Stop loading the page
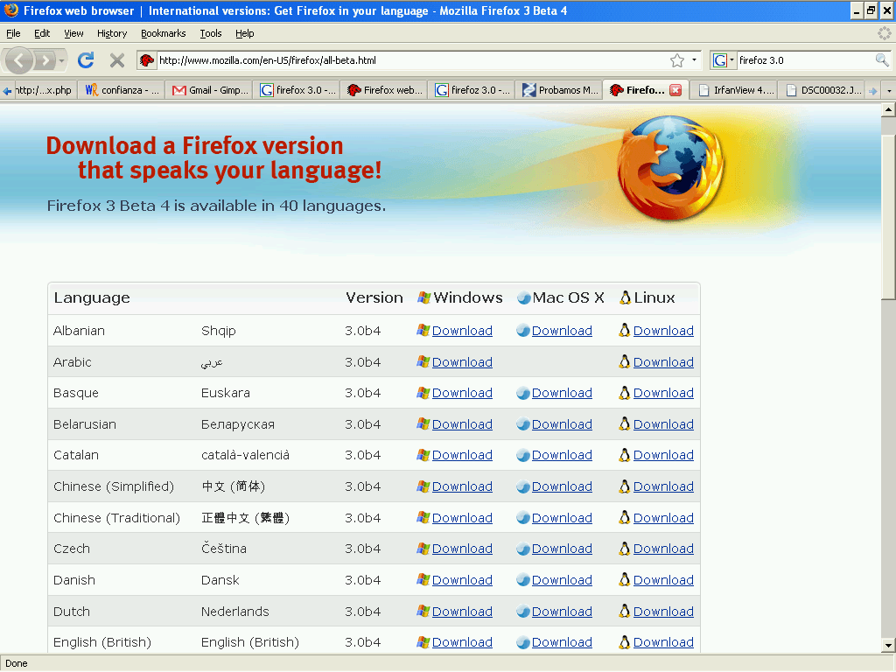The width and height of the screenshot is (896, 672). (116, 60)
